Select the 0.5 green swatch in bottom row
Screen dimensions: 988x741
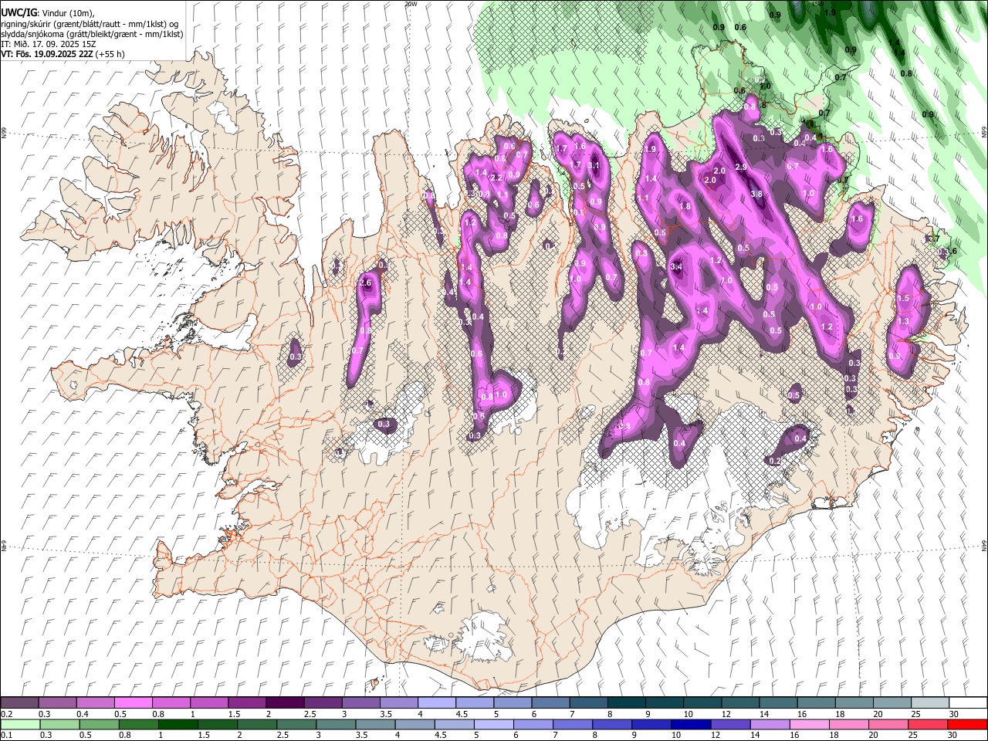click(98, 724)
